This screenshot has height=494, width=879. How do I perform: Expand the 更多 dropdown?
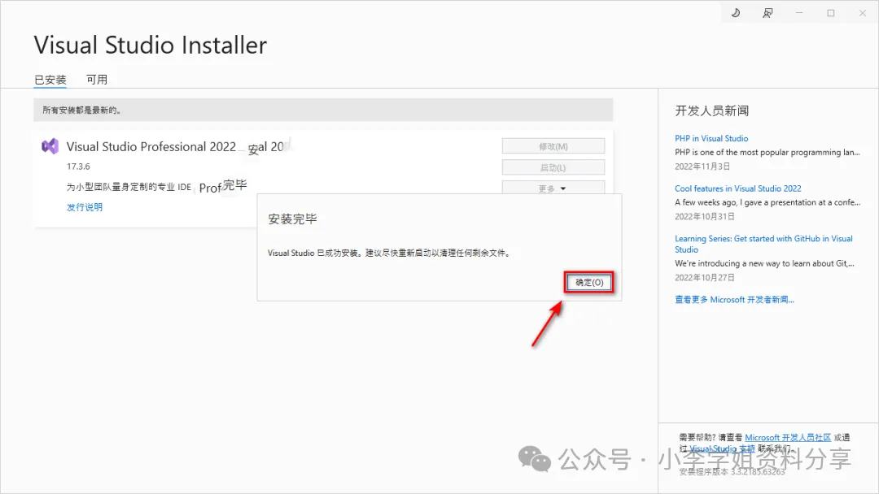[553, 188]
